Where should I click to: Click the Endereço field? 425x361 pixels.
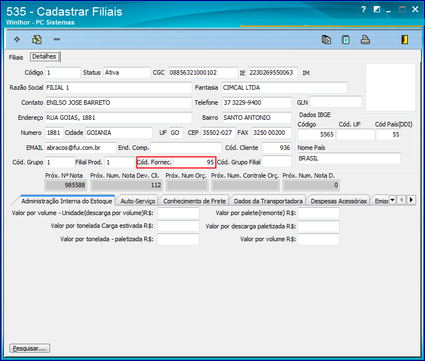pyautogui.click(x=119, y=118)
